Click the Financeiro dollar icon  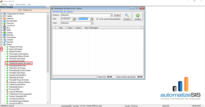pyautogui.click(x=5, y=23)
